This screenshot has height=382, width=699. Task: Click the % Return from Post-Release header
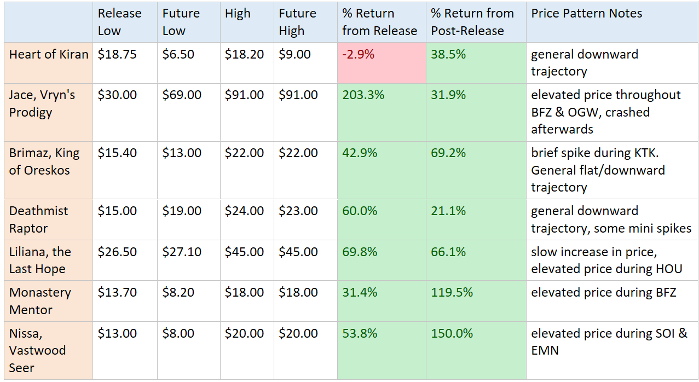(476, 22)
